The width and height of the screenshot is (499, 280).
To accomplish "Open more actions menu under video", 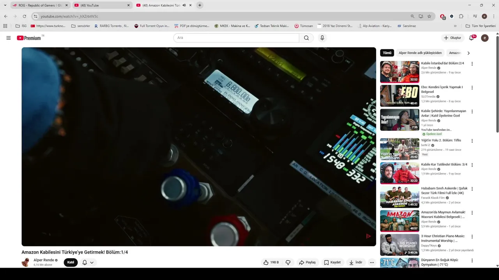I will click(x=372, y=262).
